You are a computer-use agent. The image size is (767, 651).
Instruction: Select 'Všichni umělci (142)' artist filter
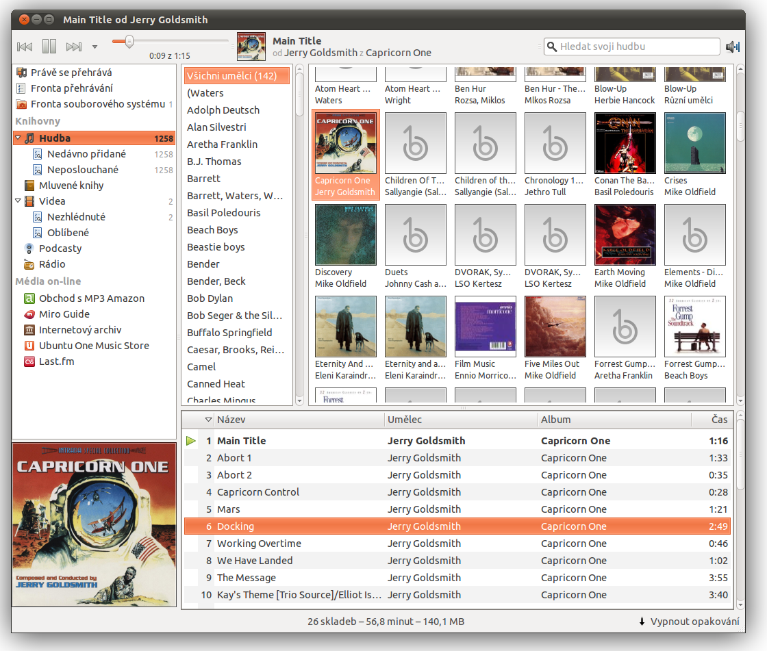click(x=237, y=76)
